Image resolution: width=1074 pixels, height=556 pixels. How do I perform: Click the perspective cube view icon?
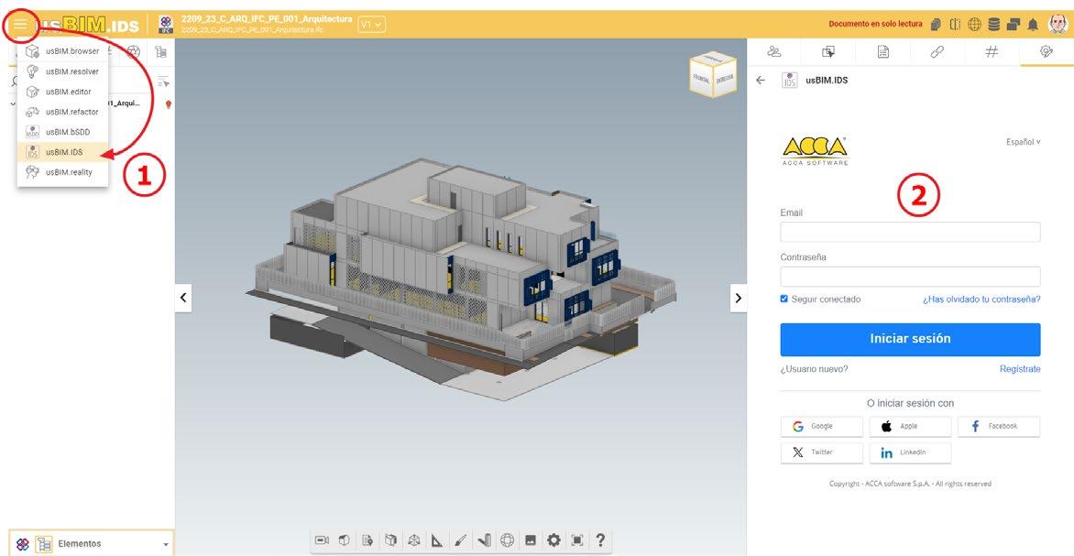click(x=345, y=540)
